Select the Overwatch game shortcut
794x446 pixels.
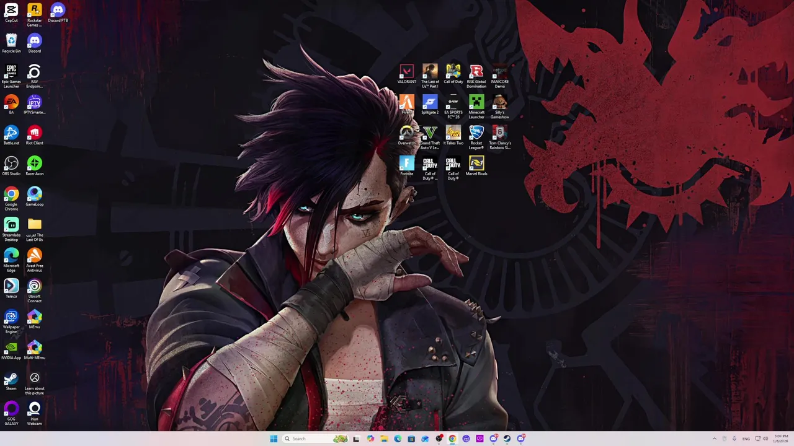407,135
